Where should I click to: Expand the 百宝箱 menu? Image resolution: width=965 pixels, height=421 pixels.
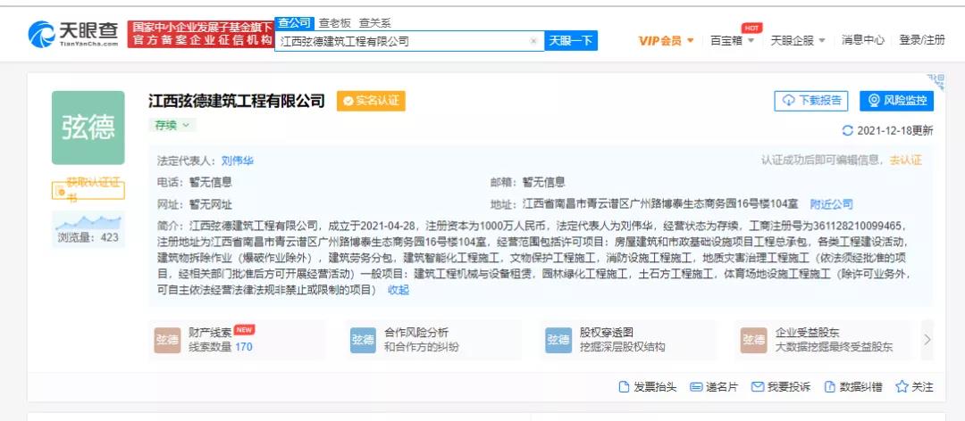pyautogui.click(x=732, y=40)
